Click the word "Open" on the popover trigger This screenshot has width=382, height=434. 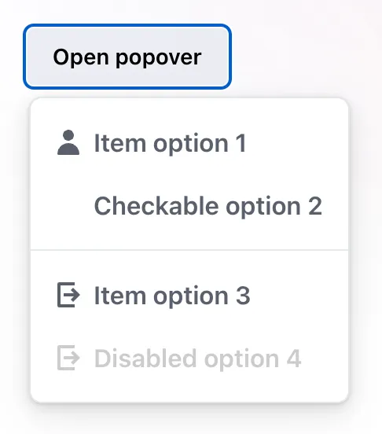[x=81, y=57]
